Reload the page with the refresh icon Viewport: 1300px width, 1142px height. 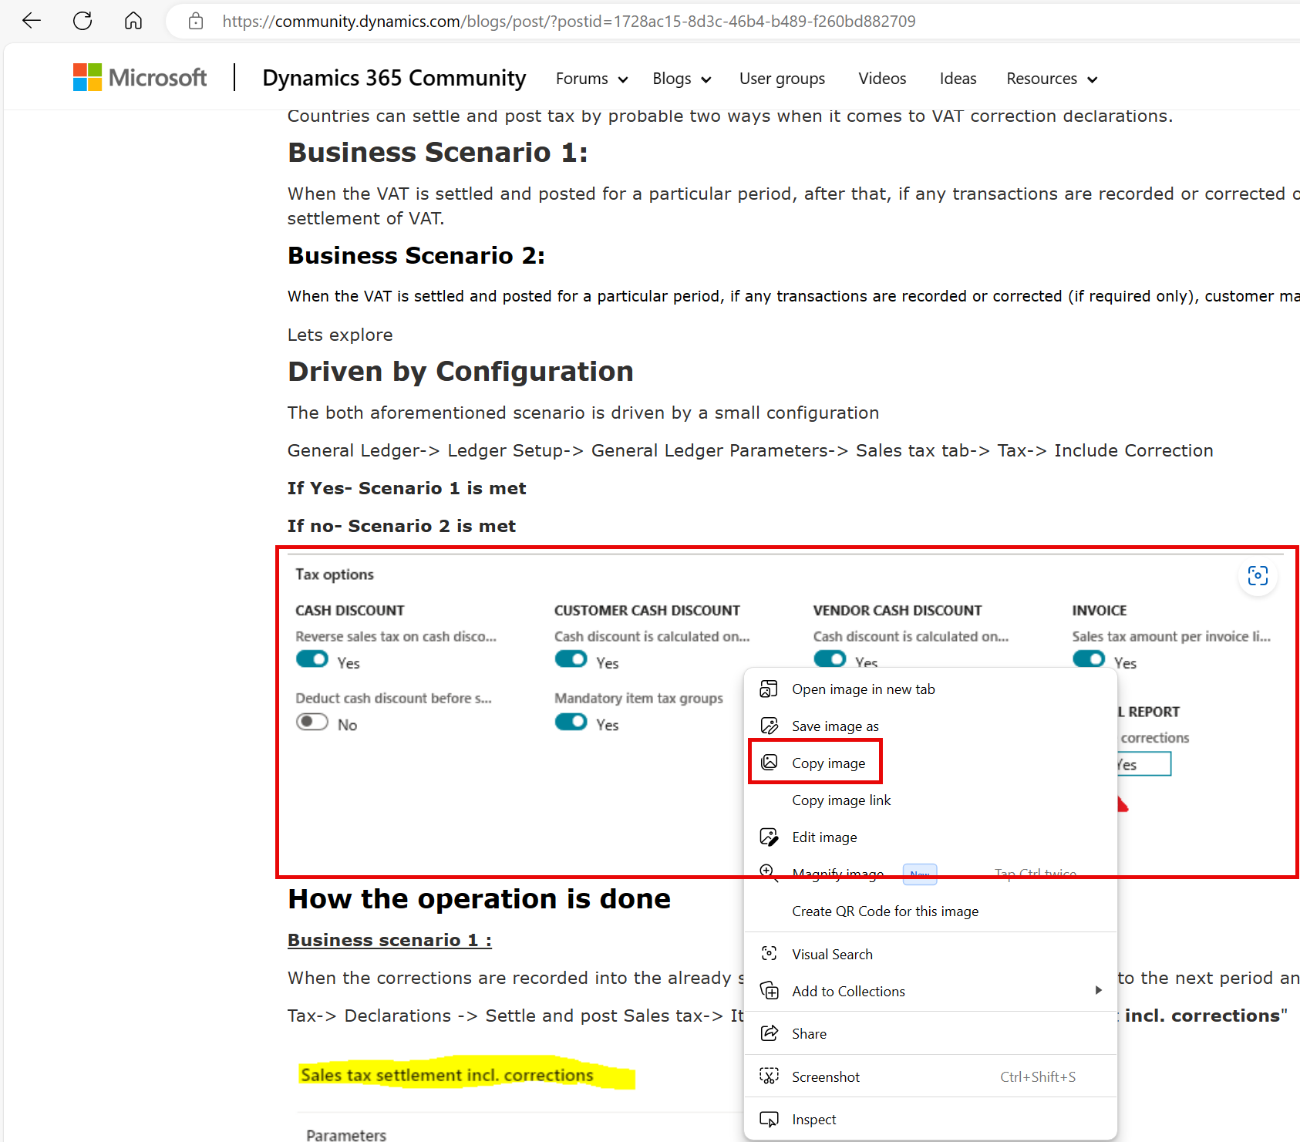tap(83, 21)
